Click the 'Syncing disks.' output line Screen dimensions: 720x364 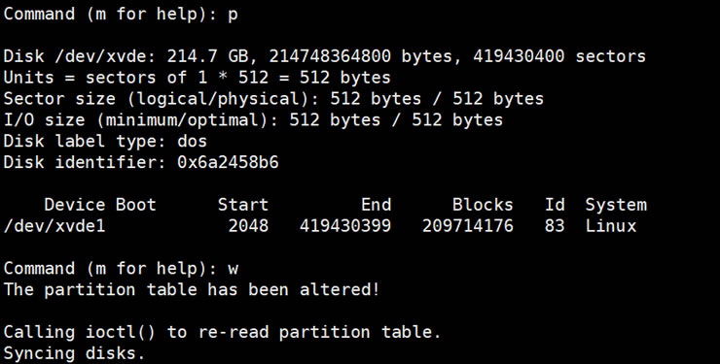coord(74,353)
